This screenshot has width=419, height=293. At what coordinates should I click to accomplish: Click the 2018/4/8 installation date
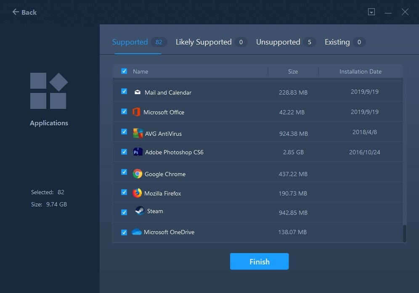(x=364, y=132)
